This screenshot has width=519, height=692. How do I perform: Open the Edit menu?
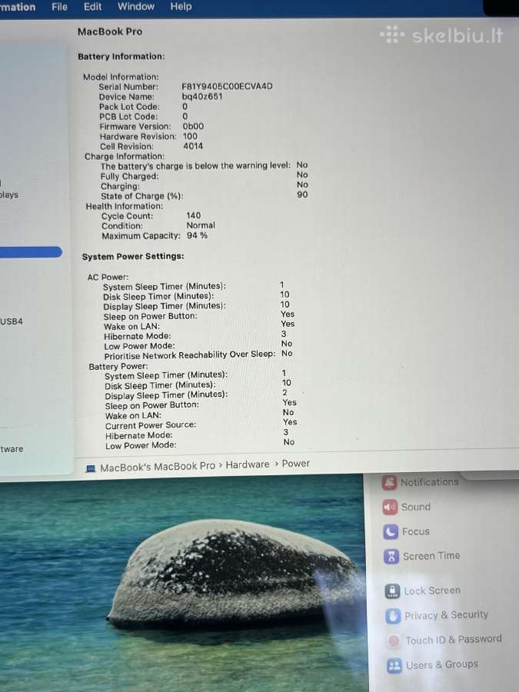pos(93,7)
